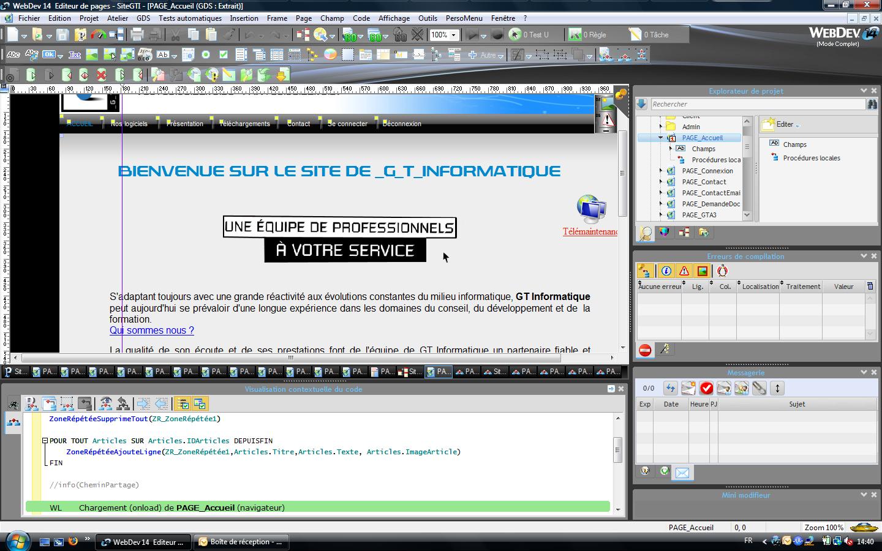The image size is (882, 551).
Task: Insert a chart control
Action: click(330, 55)
